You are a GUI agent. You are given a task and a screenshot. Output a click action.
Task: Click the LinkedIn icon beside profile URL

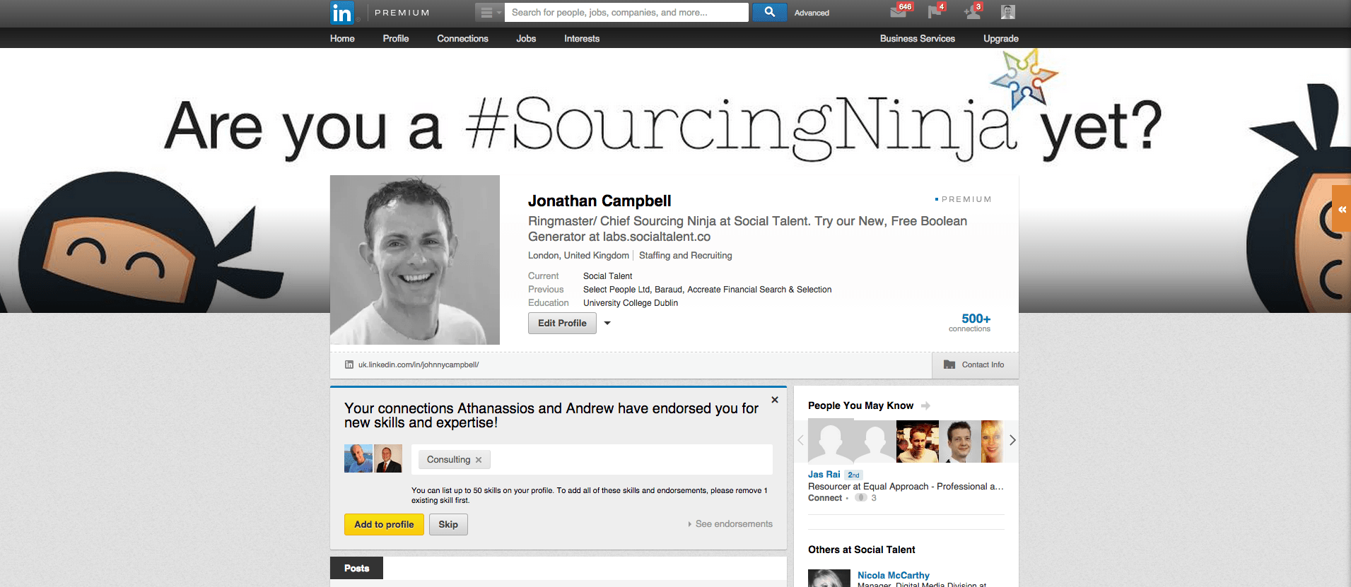pos(349,364)
